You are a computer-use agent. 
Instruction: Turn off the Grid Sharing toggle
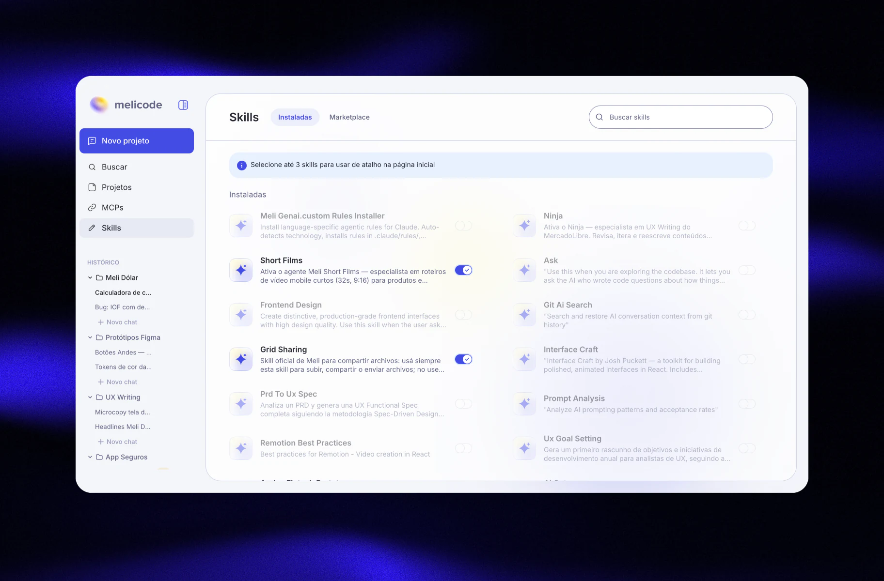coord(463,359)
